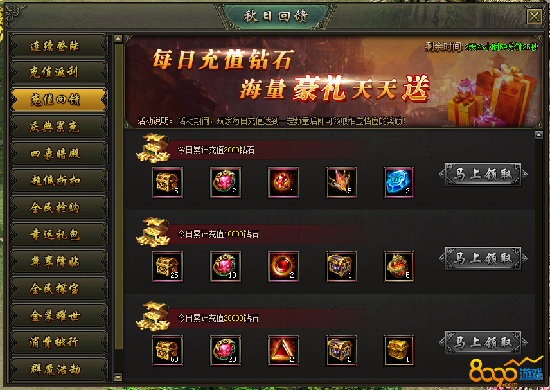
Task: Claim the 20000 diamond recharge reward
Action: [x=483, y=342]
